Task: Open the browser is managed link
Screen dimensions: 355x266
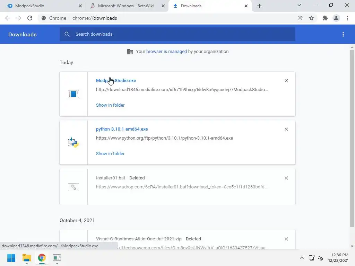Action: (167, 52)
